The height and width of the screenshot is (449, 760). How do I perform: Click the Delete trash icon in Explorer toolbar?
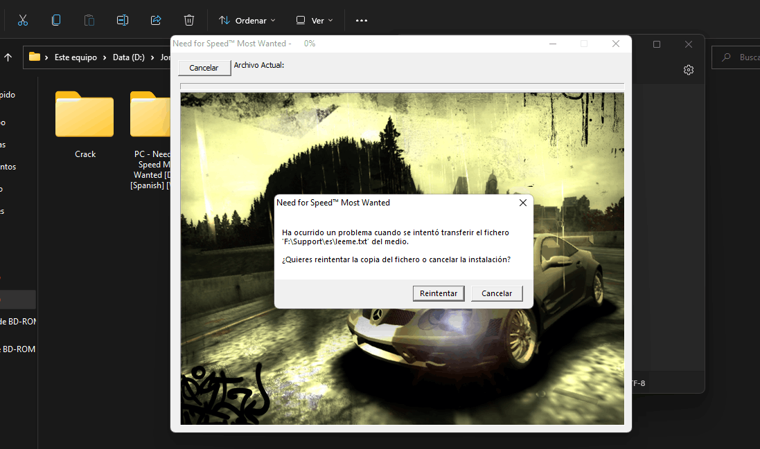[x=189, y=20]
